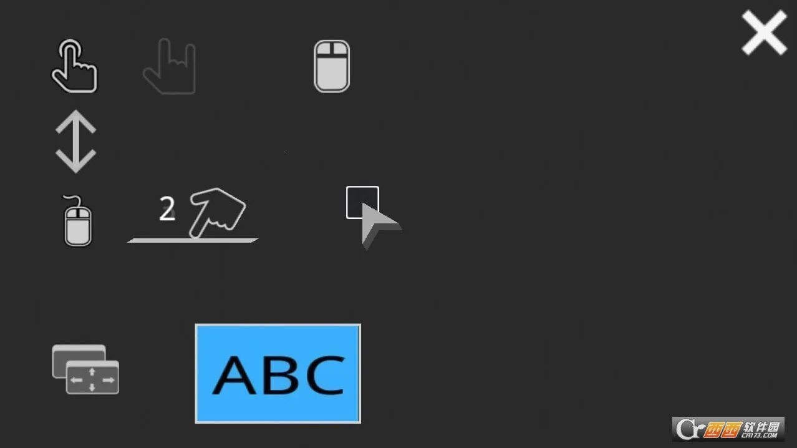The height and width of the screenshot is (448, 797).
Task: Open the cr173.com watermark logo
Action: 728,429
